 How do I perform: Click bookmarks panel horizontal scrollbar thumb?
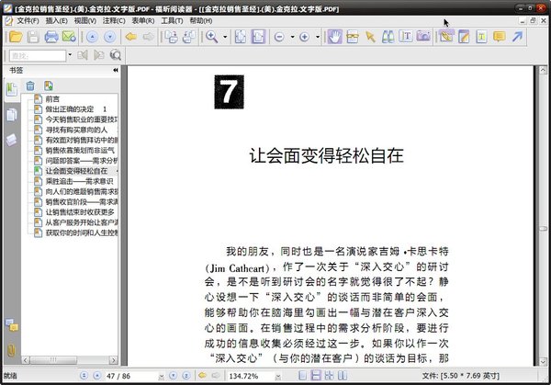pyautogui.click(x=53, y=360)
